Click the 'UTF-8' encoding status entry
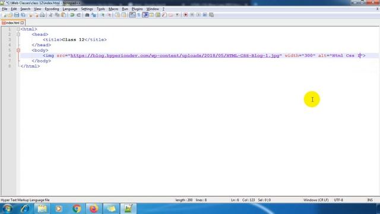380x214 pixels. pos(338,200)
